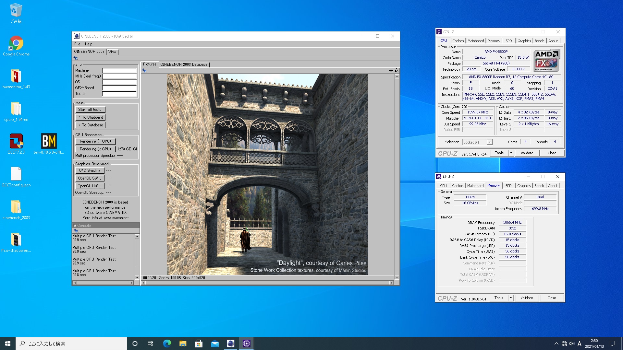Click the To Clipboard button

(90, 117)
